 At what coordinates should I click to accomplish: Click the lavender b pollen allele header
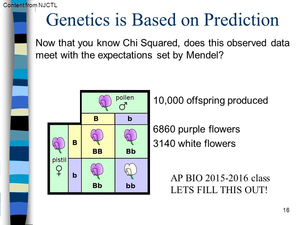[131, 119]
